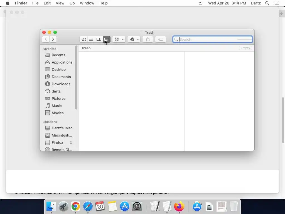
Task: Click the Locations section header
Action: (50, 122)
